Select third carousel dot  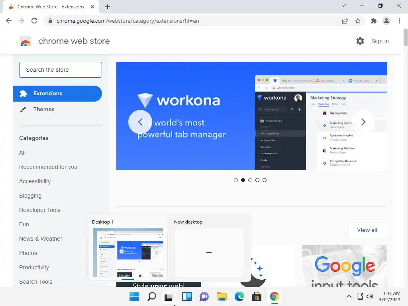250,180
